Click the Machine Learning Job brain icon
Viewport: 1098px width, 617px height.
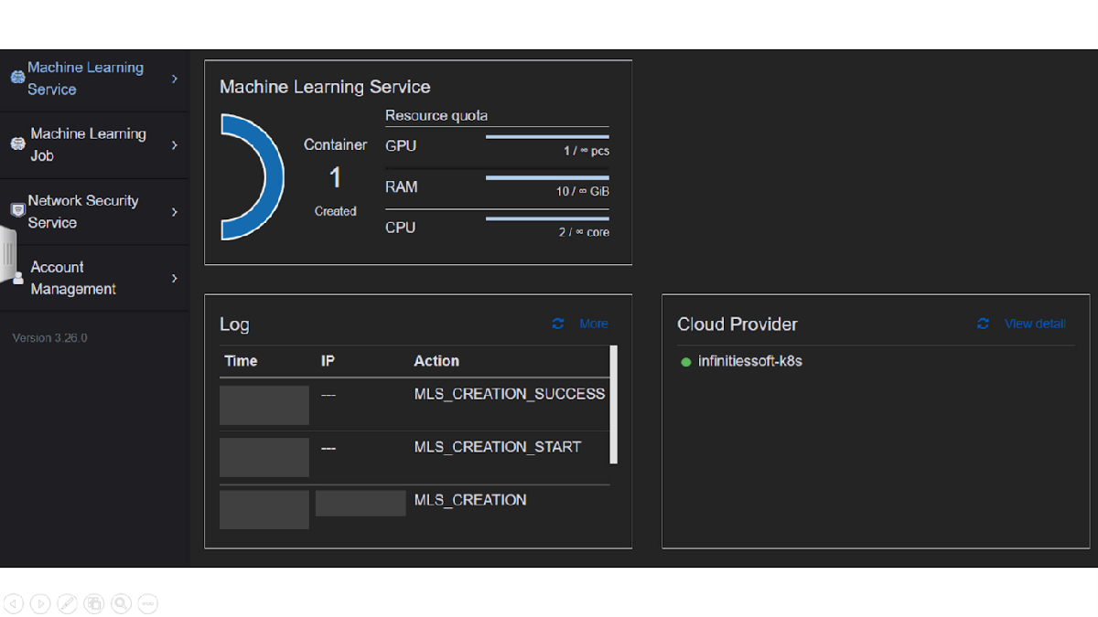click(x=17, y=144)
